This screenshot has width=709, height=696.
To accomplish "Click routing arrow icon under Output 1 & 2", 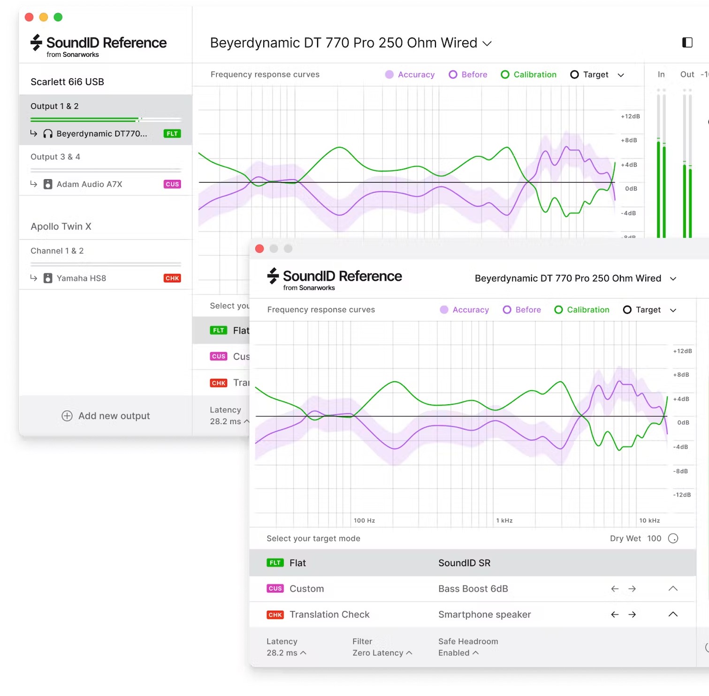I will tap(34, 133).
